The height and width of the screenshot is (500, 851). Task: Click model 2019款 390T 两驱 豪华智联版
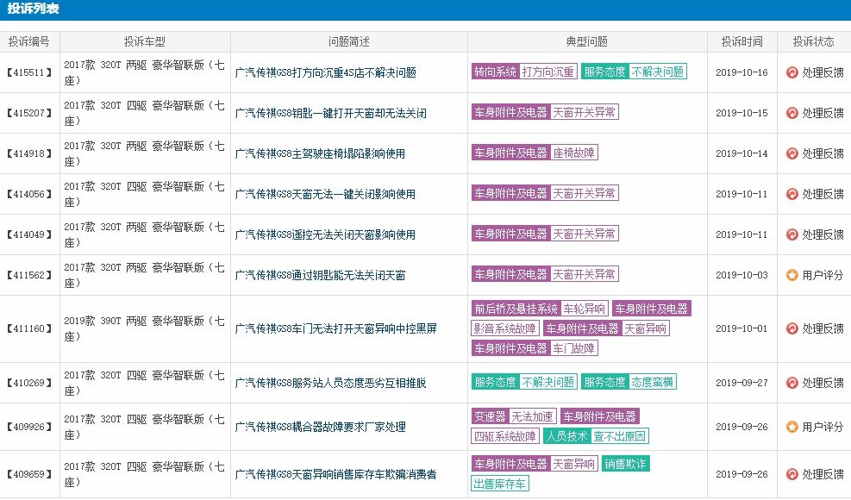[x=144, y=328]
